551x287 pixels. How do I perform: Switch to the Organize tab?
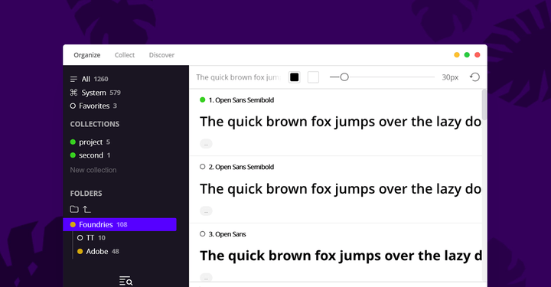86,55
